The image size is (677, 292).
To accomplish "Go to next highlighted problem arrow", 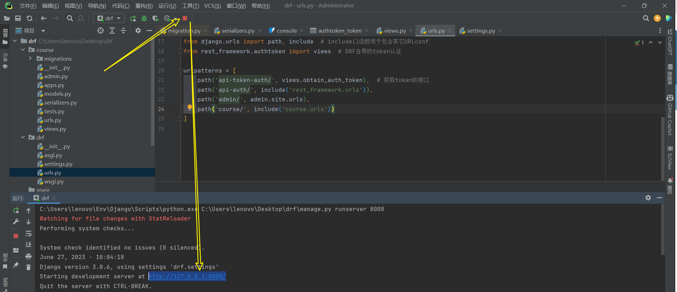I will (660, 42).
